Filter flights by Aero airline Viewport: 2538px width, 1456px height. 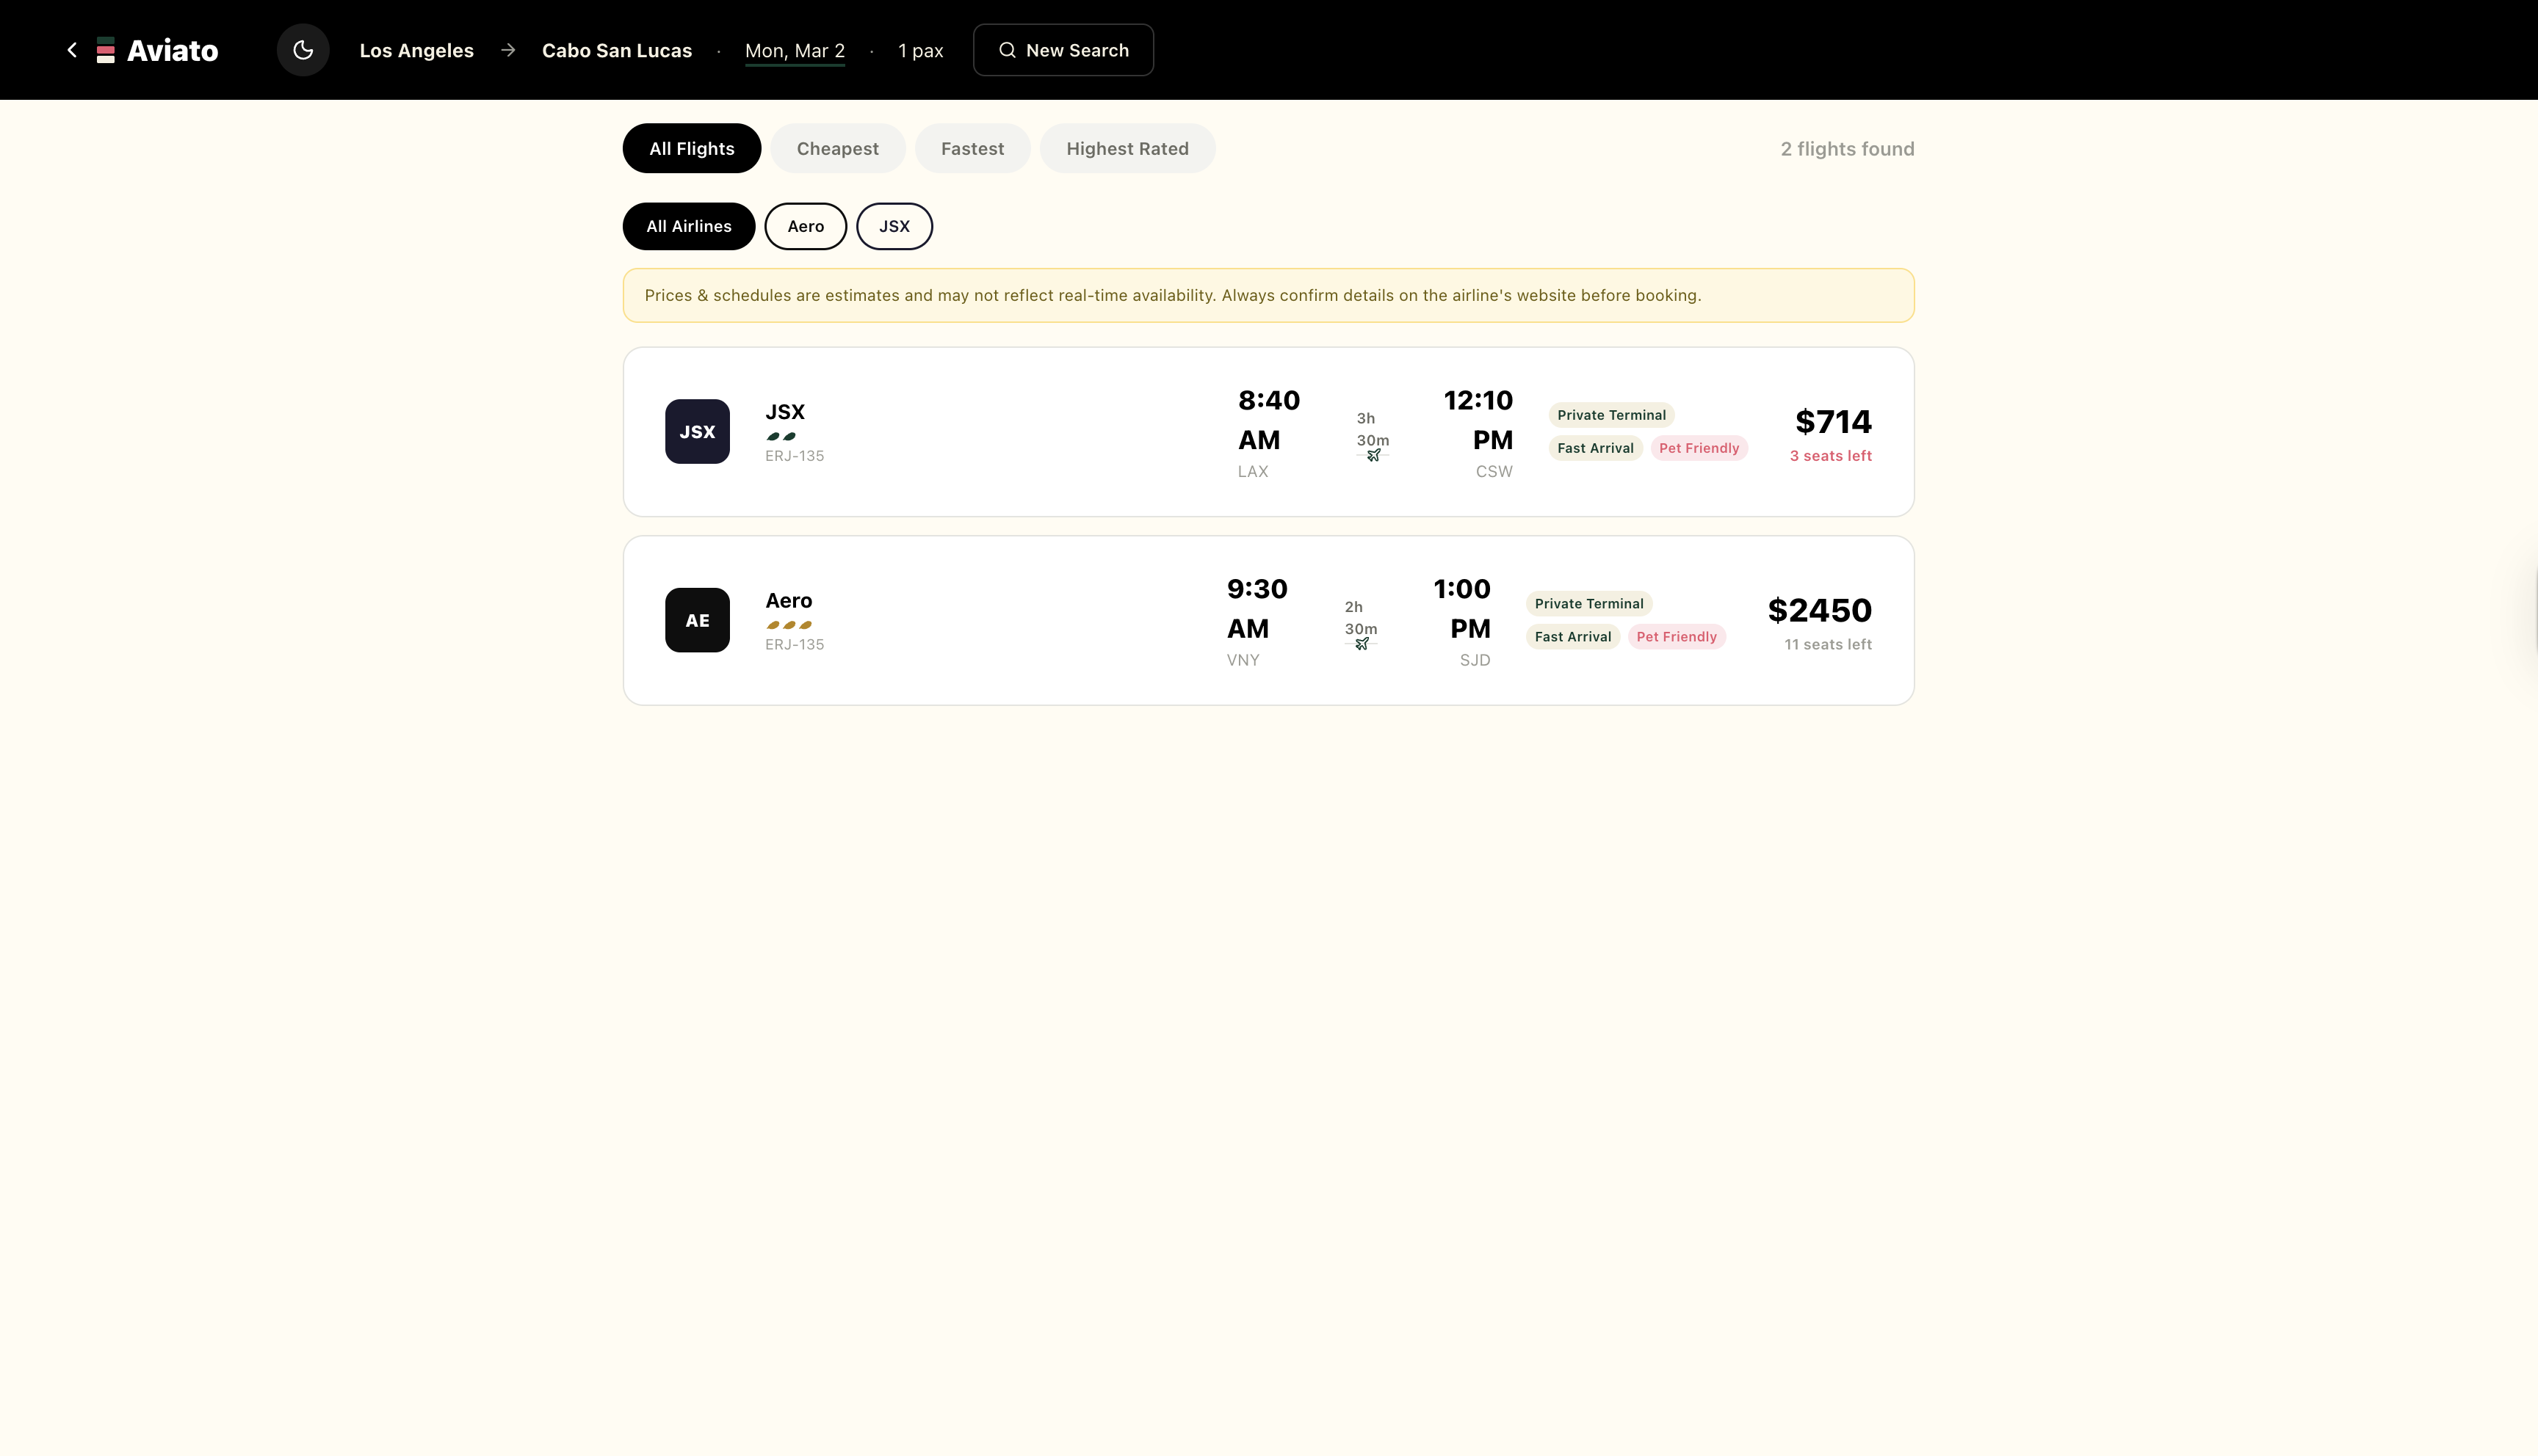pos(804,226)
